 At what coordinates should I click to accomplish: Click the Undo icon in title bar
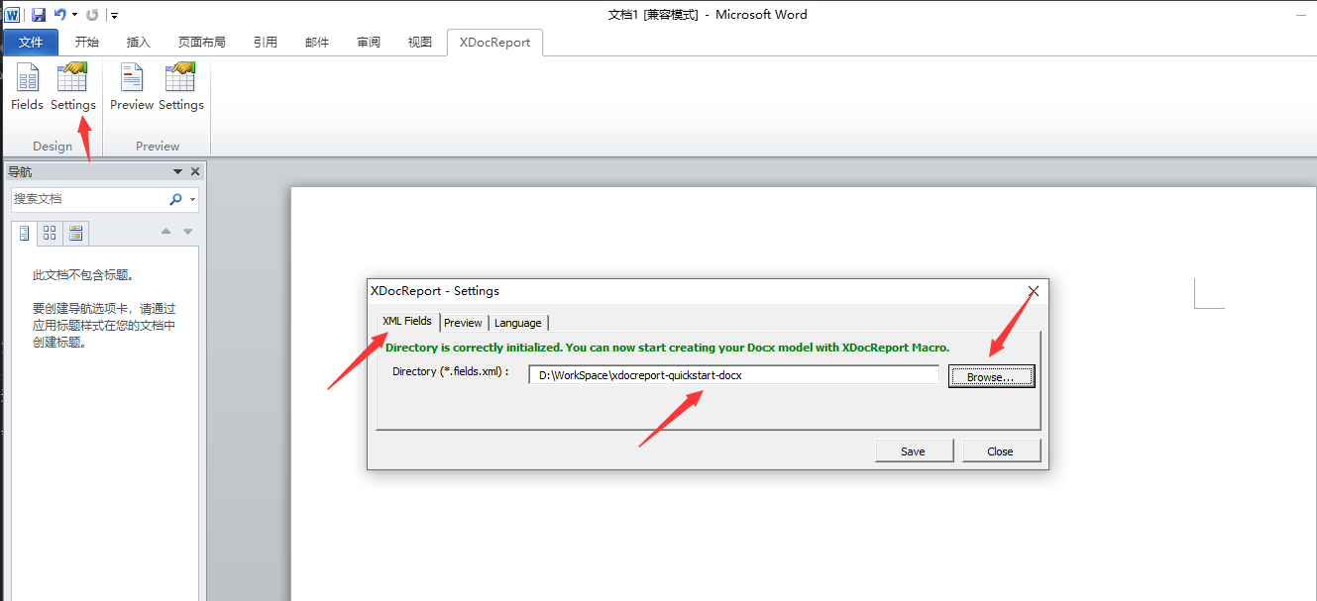[x=59, y=15]
